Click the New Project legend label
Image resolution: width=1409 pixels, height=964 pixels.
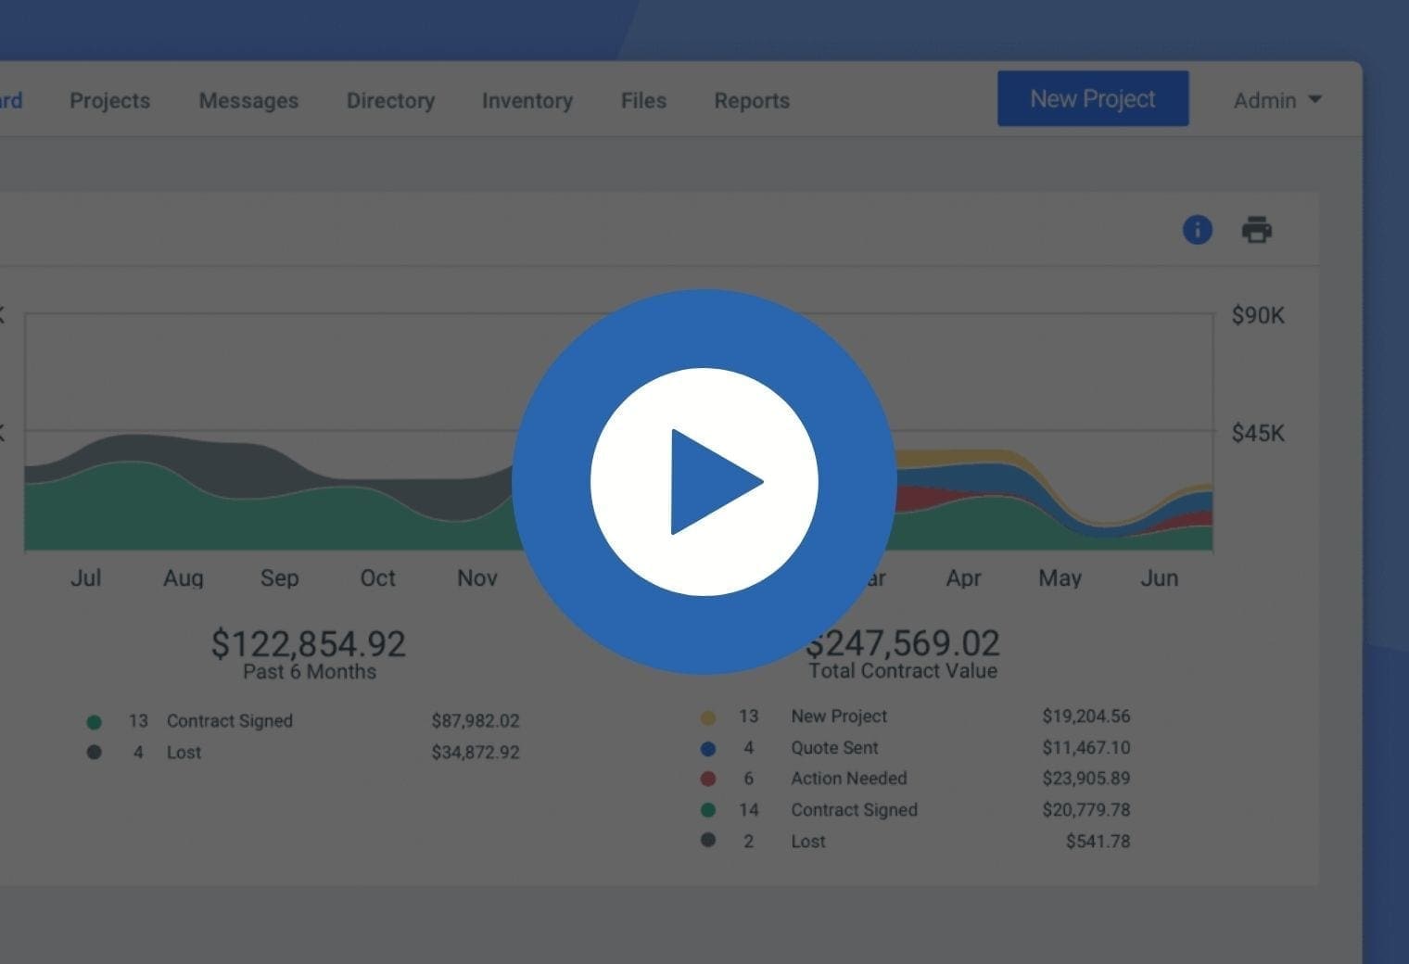(x=839, y=717)
